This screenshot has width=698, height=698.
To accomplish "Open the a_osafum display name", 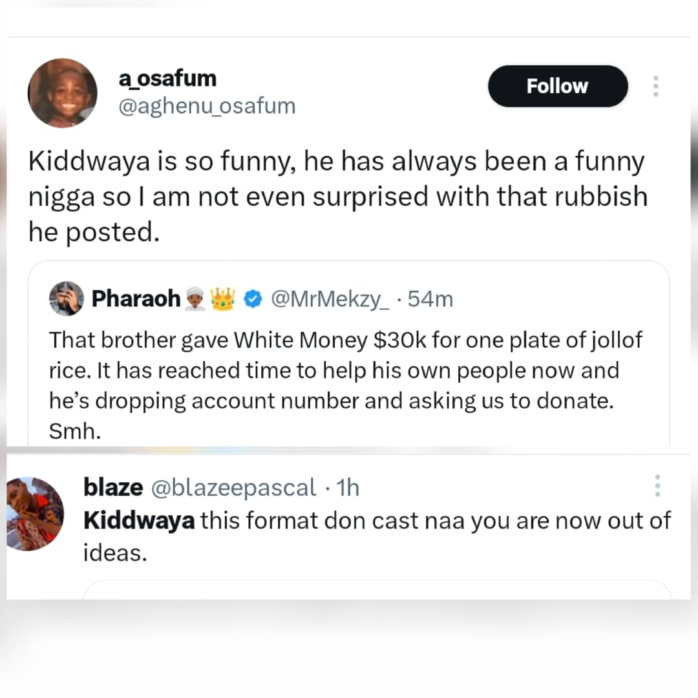I will point(167,78).
